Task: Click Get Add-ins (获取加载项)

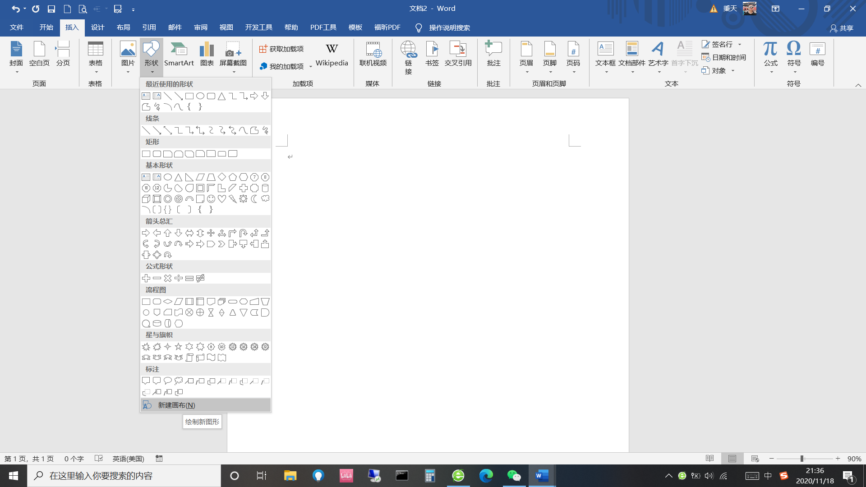Action: (281, 49)
